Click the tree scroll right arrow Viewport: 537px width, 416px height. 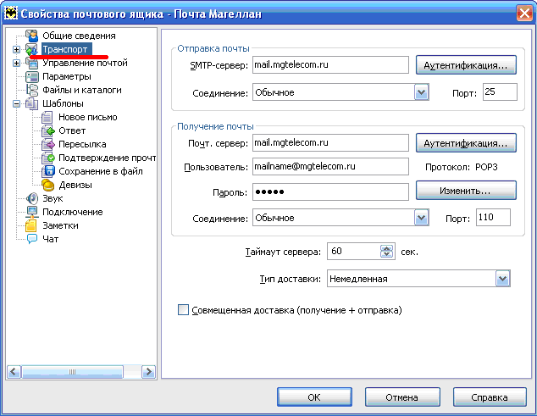[x=148, y=372]
